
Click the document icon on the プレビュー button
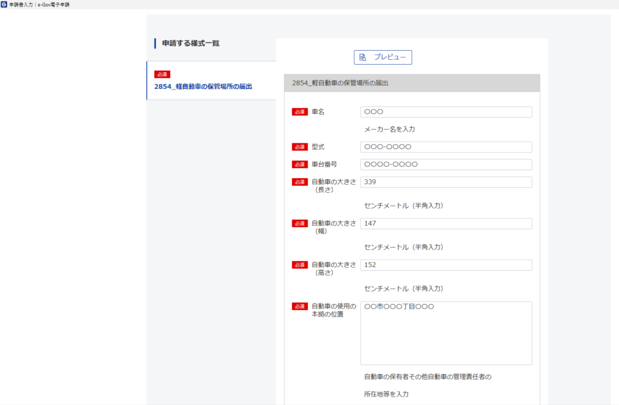363,58
